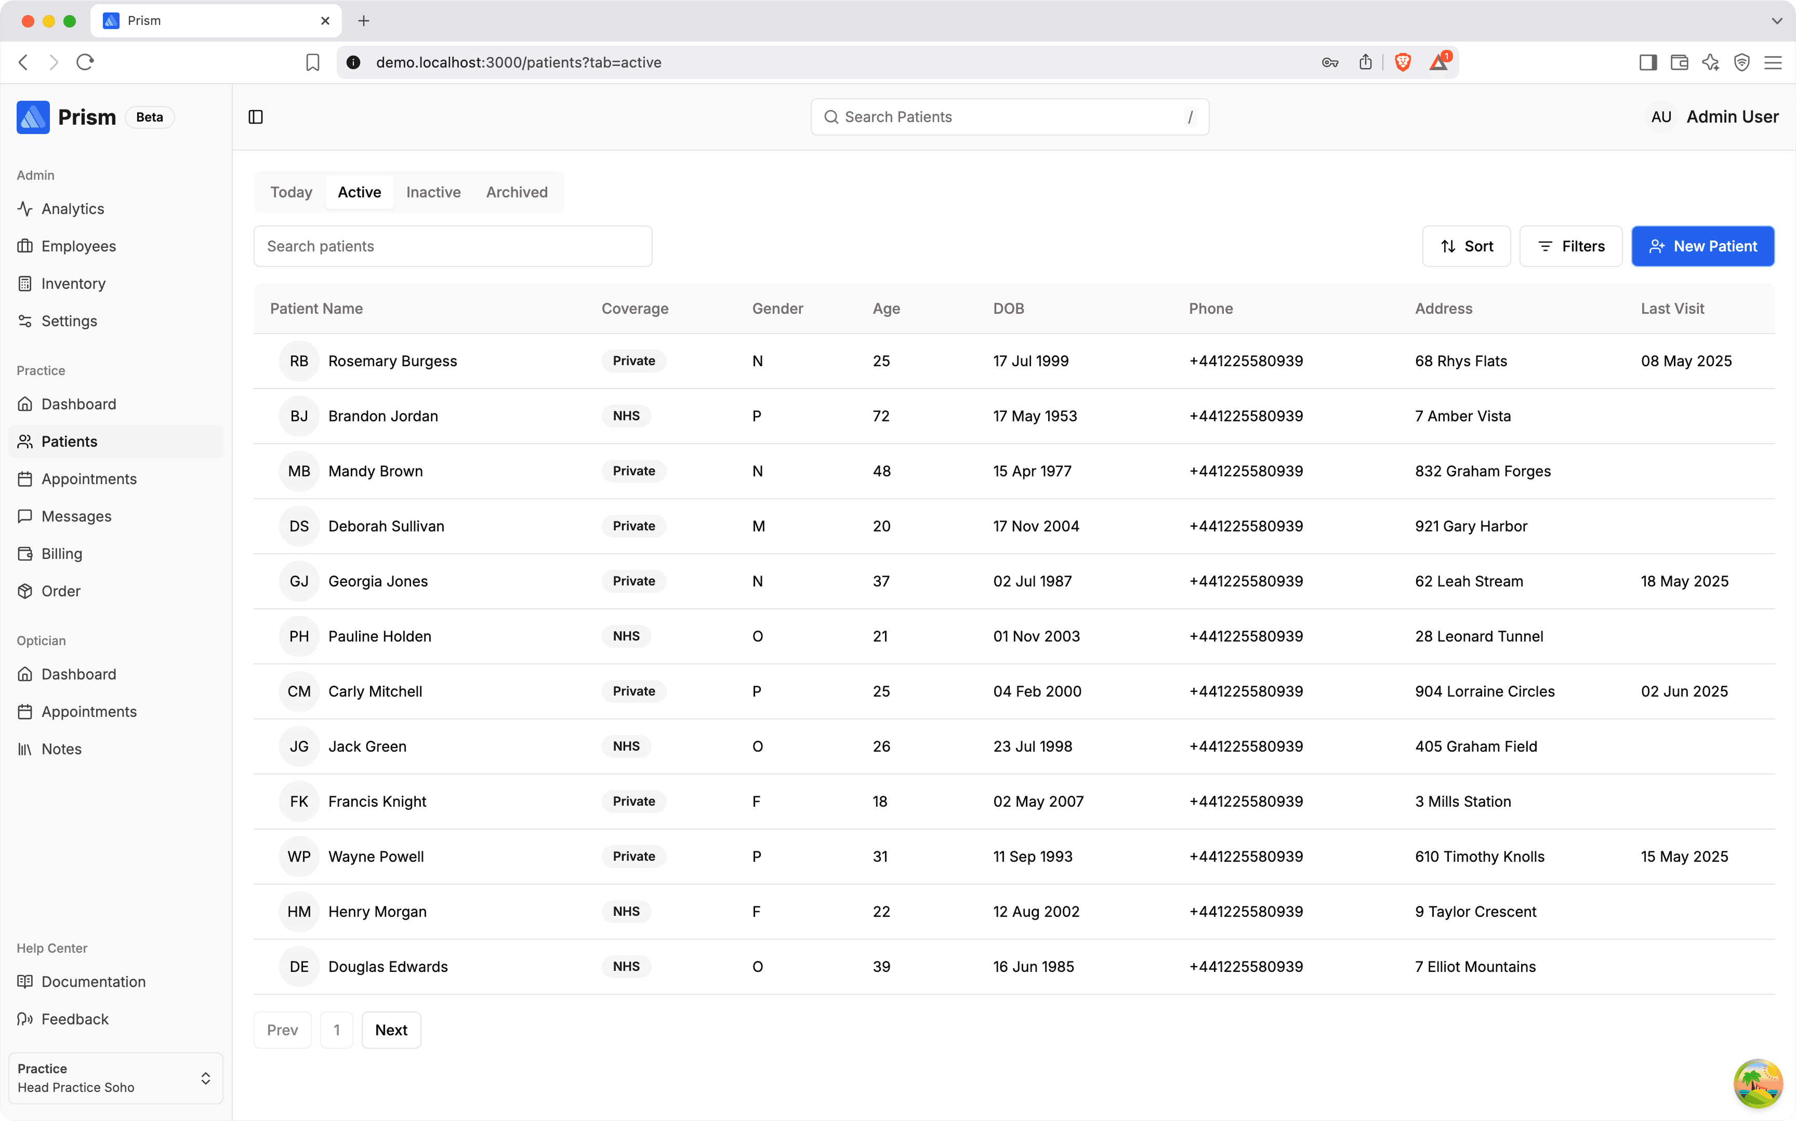1796x1121 pixels.
Task: Click the AU admin user avatar
Action: 1660,117
